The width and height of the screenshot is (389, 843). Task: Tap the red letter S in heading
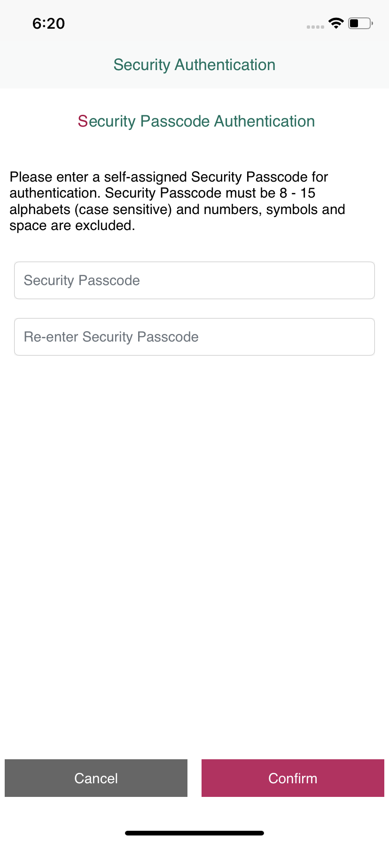[83, 121]
